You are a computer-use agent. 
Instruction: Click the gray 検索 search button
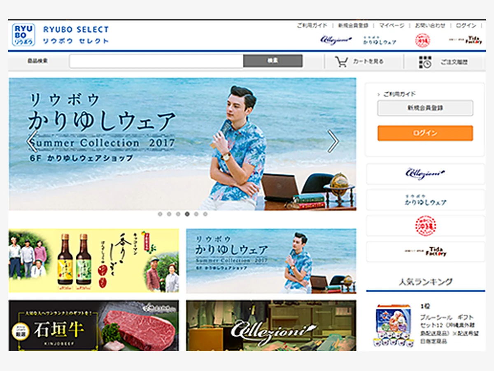(273, 61)
